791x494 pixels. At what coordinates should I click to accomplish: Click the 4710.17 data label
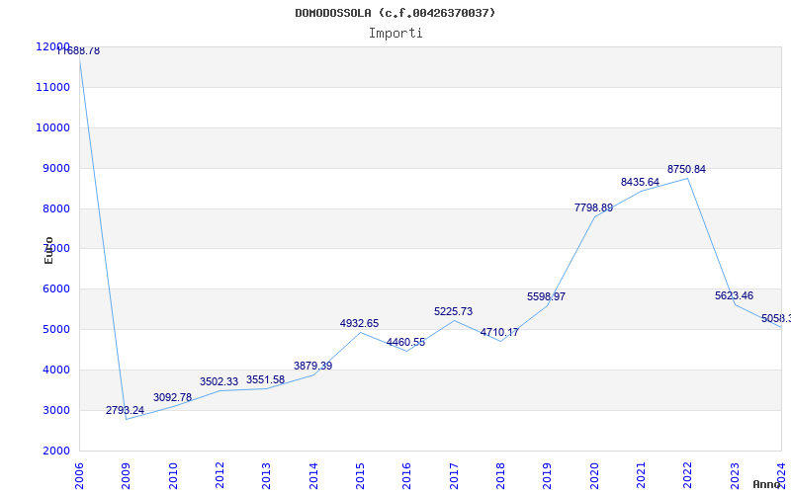tap(499, 333)
